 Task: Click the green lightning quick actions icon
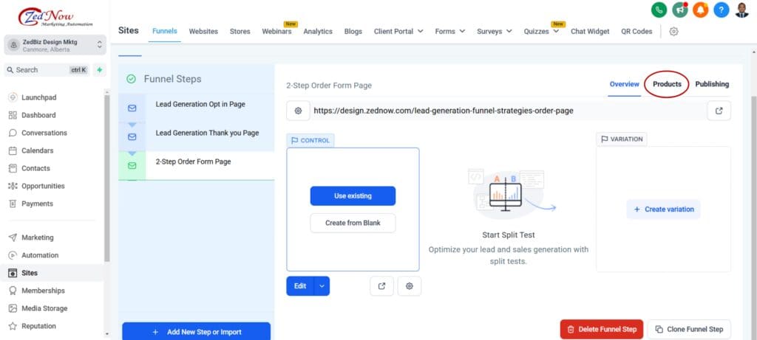coord(100,70)
